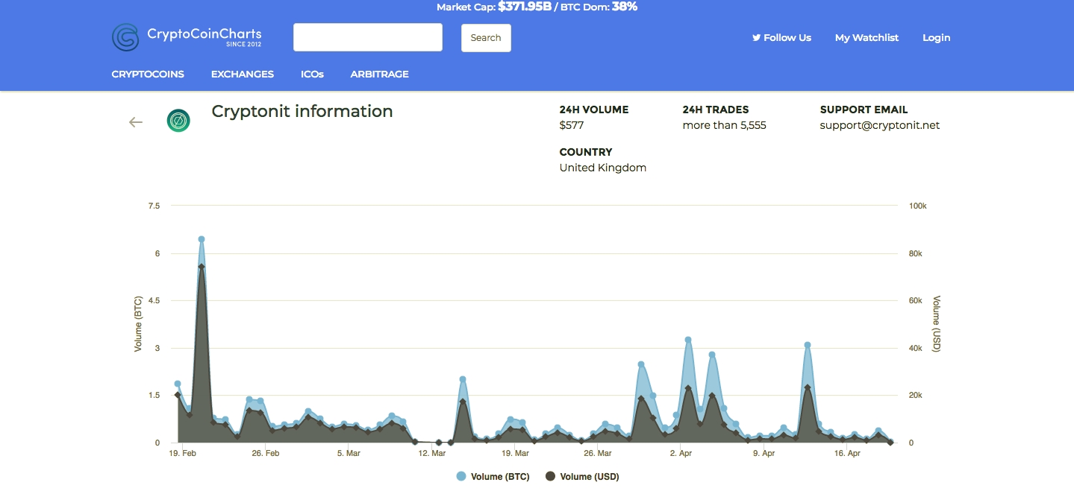Viewport: 1074px width, 491px height.
Task: Toggle Volume (USD) legend item
Action: pyautogui.click(x=582, y=477)
